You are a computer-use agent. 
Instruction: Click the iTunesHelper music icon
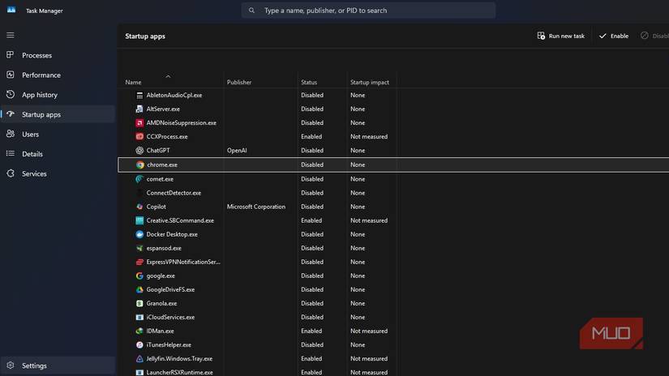tap(139, 345)
